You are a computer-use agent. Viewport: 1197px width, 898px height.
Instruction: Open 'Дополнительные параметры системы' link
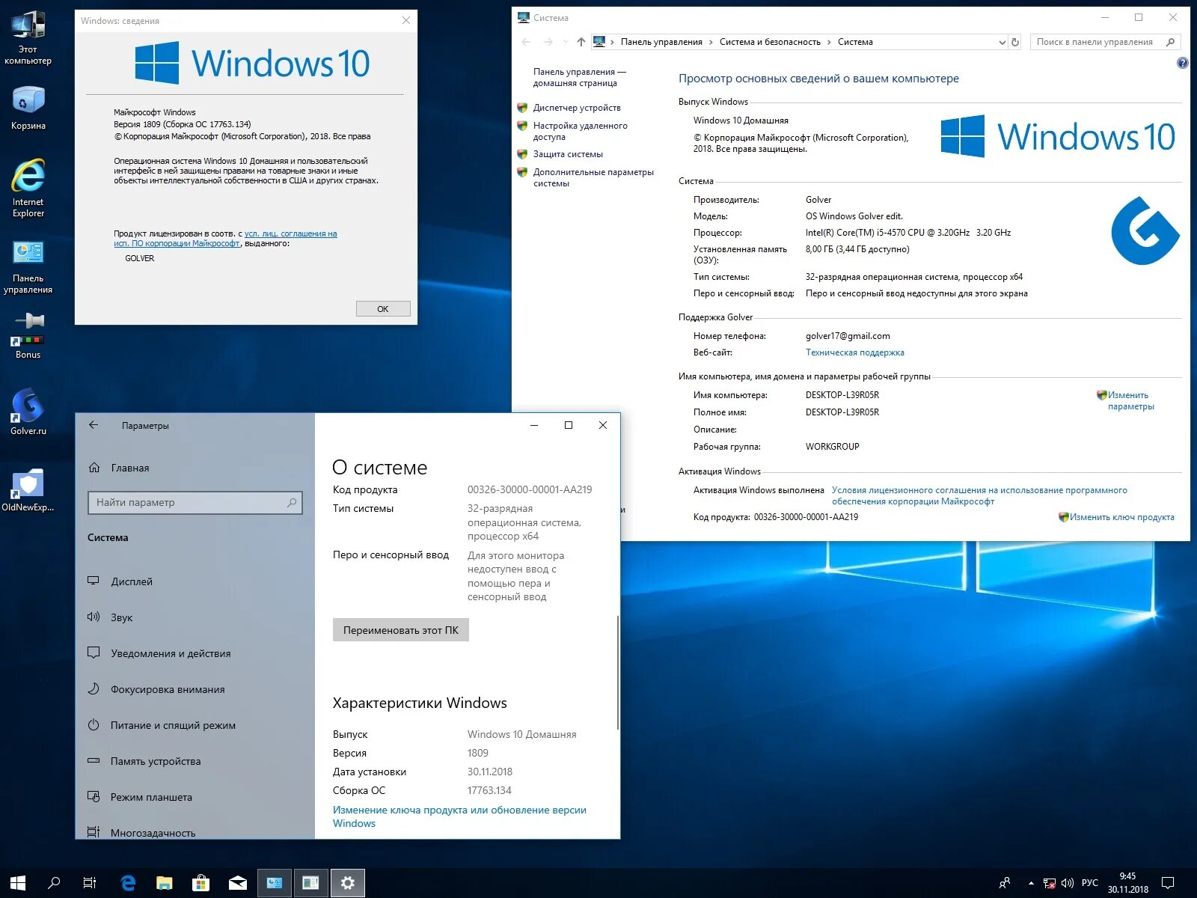point(593,177)
